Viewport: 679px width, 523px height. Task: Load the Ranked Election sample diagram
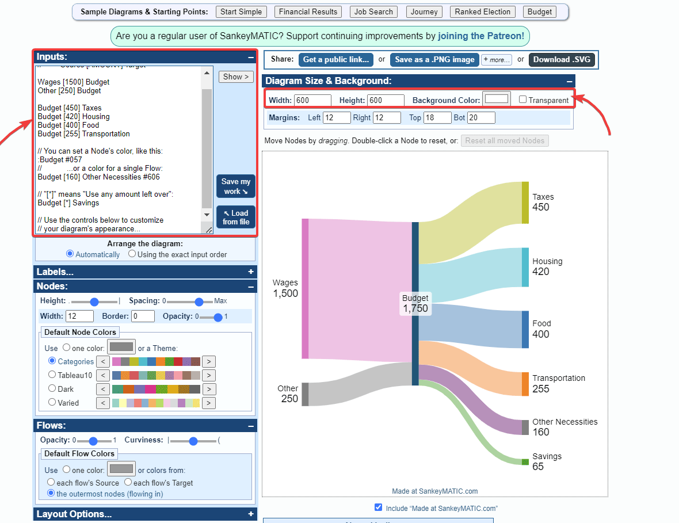coord(482,12)
